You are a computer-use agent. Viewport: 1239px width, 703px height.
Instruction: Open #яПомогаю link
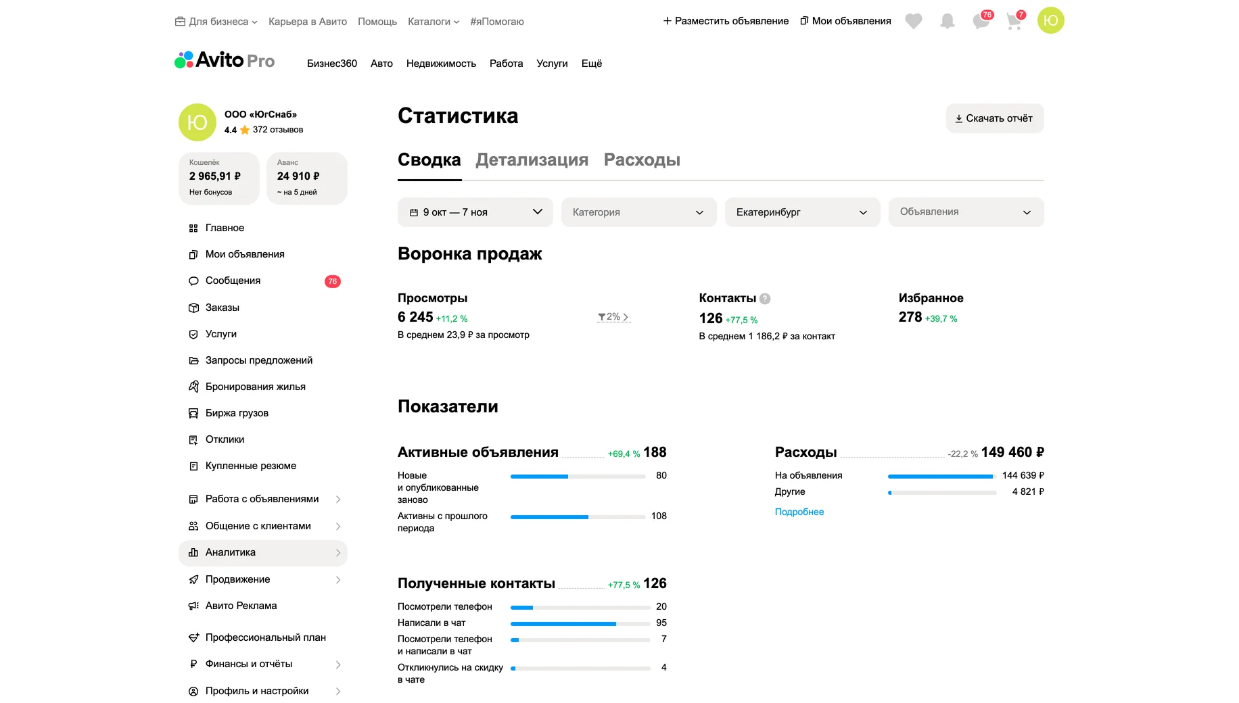(x=497, y=22)
